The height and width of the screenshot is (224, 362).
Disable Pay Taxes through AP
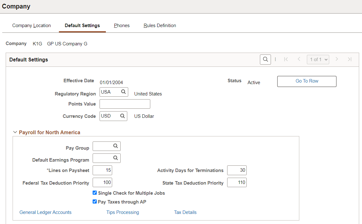[95, 202]
